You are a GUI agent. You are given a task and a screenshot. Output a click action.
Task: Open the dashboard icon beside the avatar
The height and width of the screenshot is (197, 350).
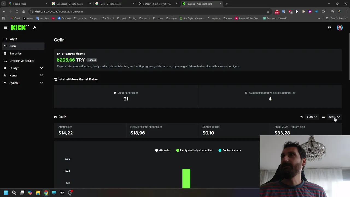329,28
